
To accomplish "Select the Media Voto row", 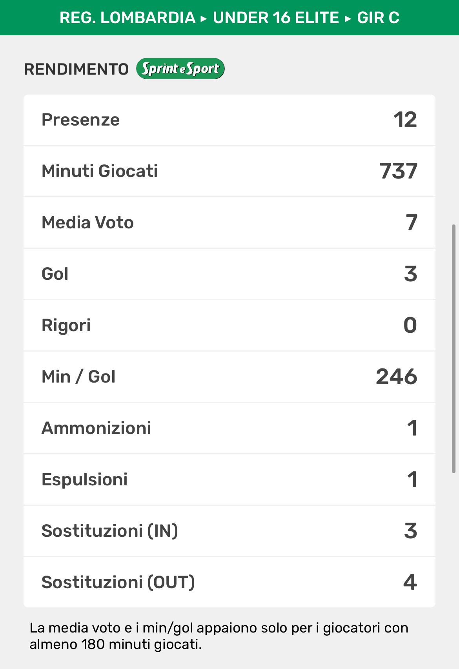I will [229, 222].
